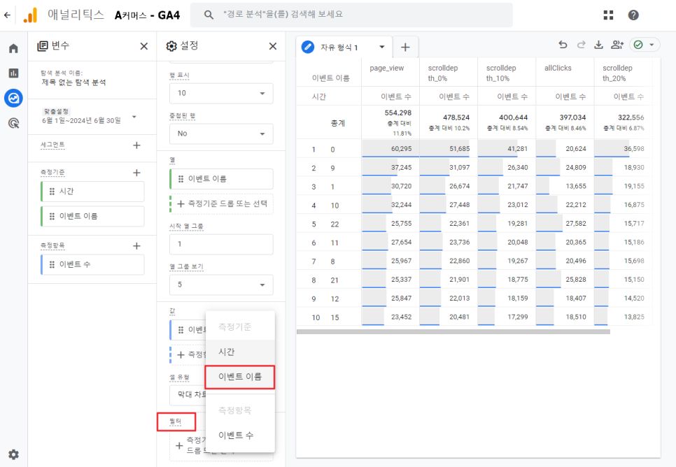Open the date range dropdown

(x=134, y=117)
